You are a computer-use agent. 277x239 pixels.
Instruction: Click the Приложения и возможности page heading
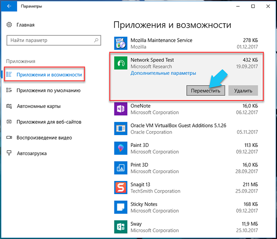click(172, 25)
